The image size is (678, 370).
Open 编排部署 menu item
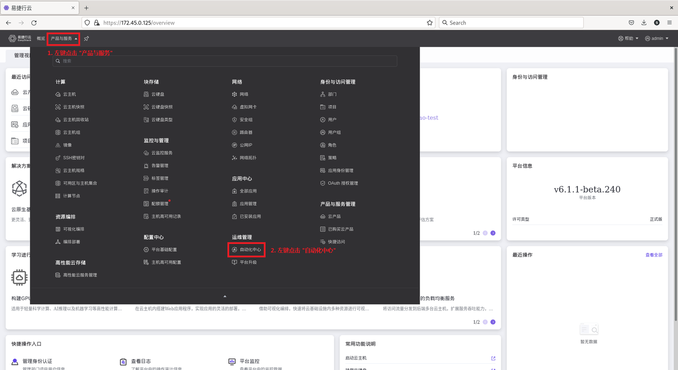coord(68,242)
